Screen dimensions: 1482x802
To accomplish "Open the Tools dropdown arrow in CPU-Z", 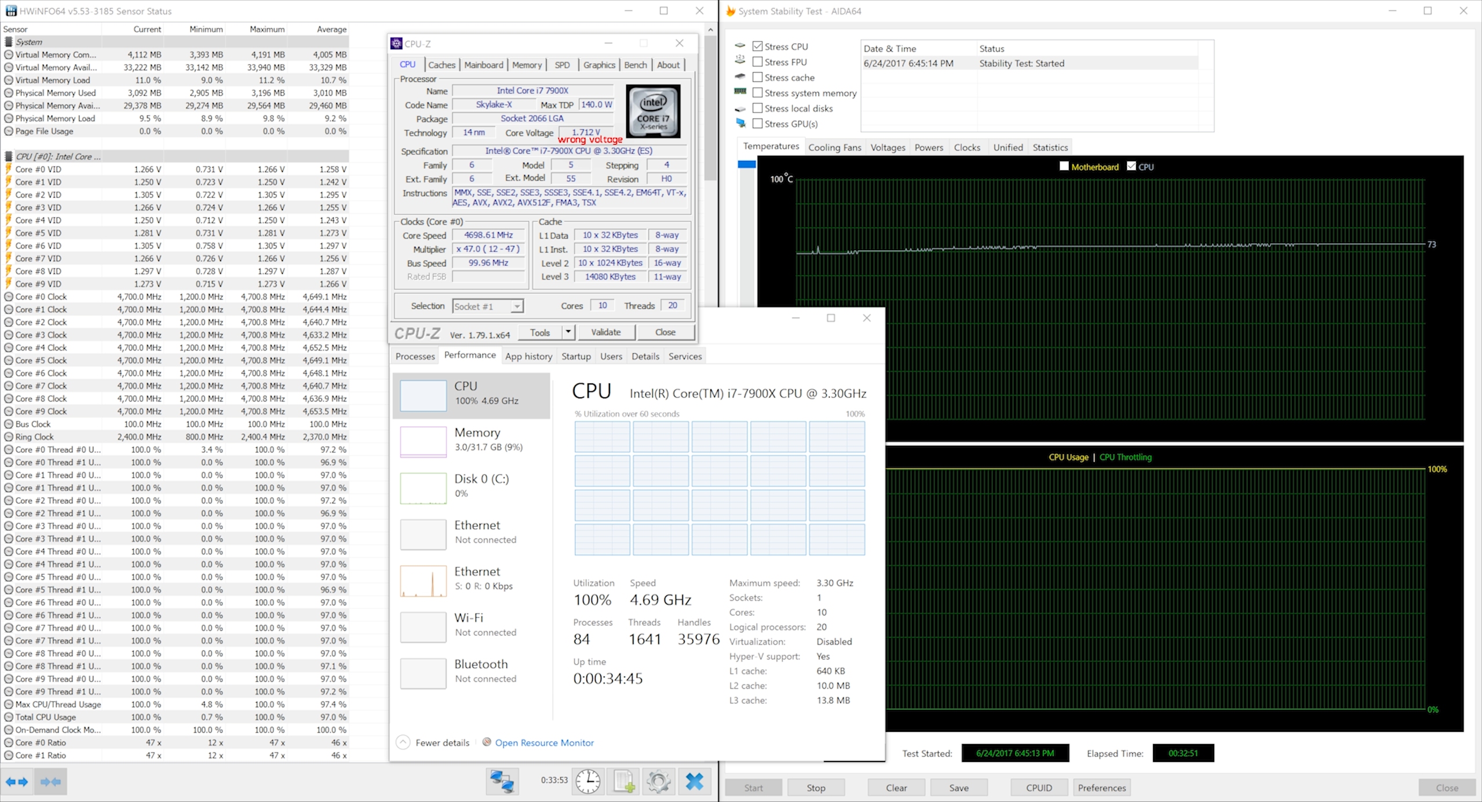I will (568, 332).
